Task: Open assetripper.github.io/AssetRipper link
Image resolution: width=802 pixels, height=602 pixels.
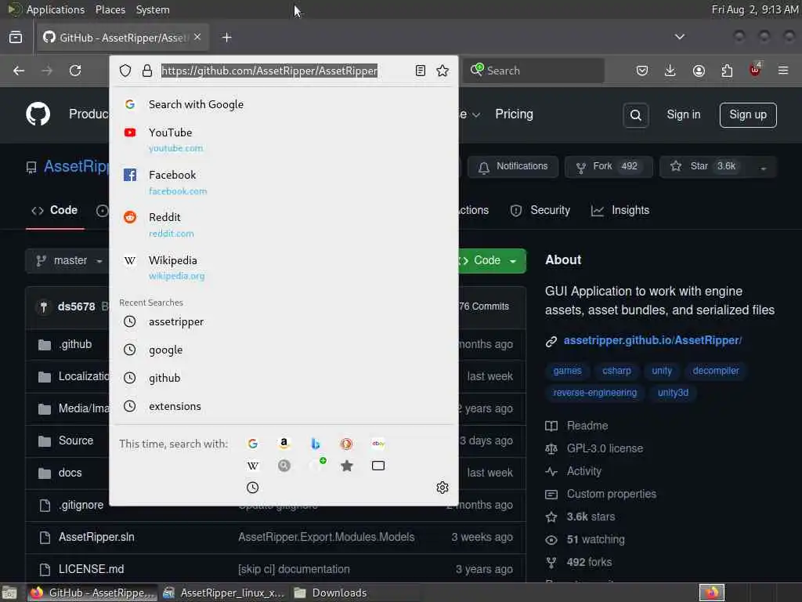Action: click(x=652, y=340)
